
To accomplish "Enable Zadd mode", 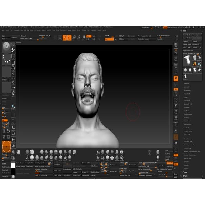I will [x=89, y=36].
